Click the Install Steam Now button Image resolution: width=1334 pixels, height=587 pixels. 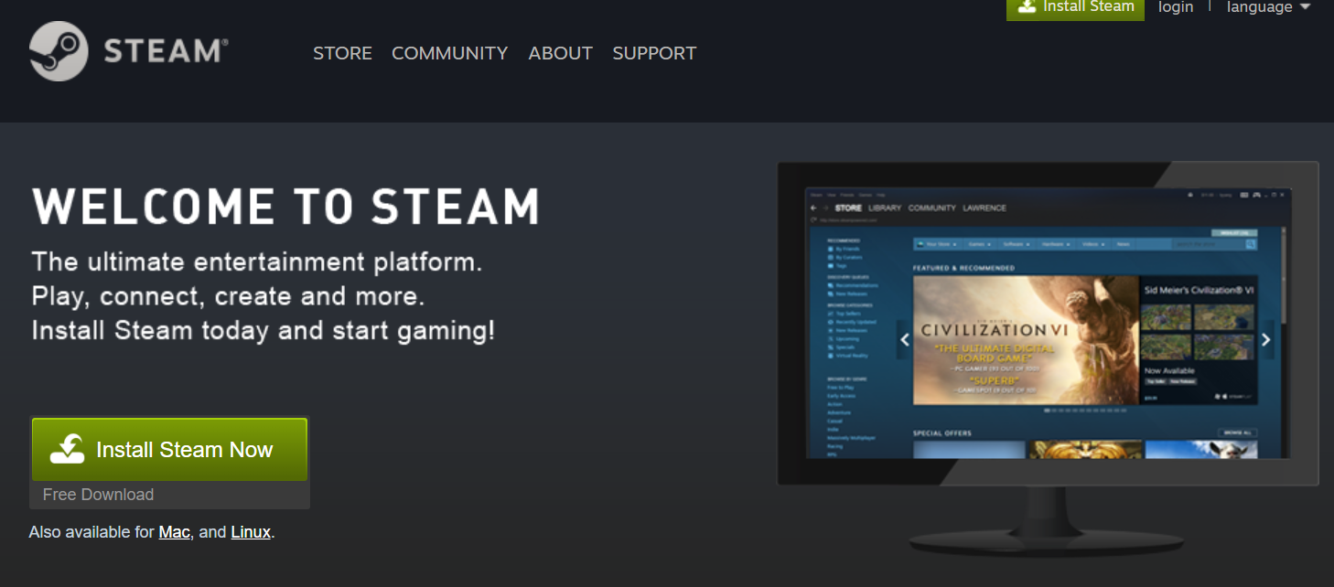point(169,450)
